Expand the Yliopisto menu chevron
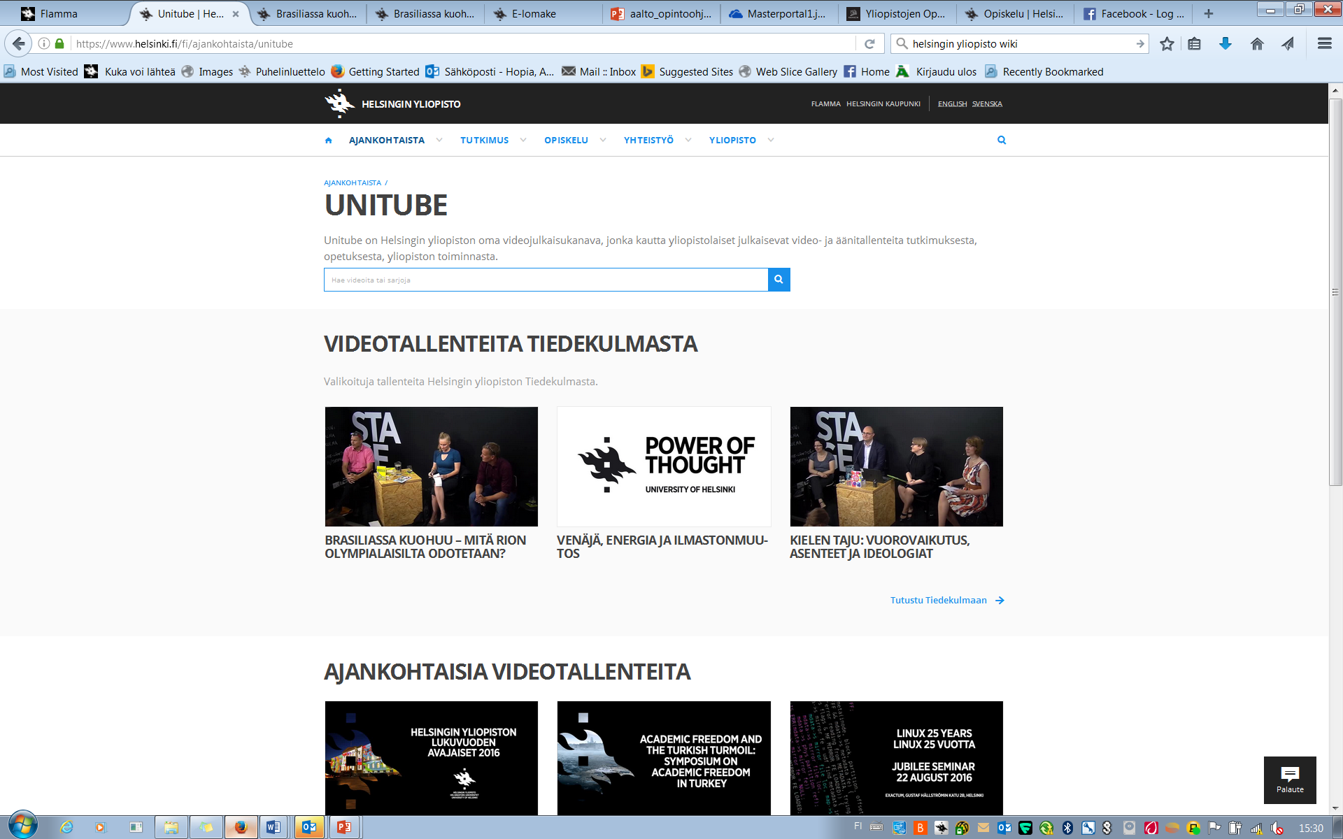This screenshot has width=1343, height=839. 771,140
